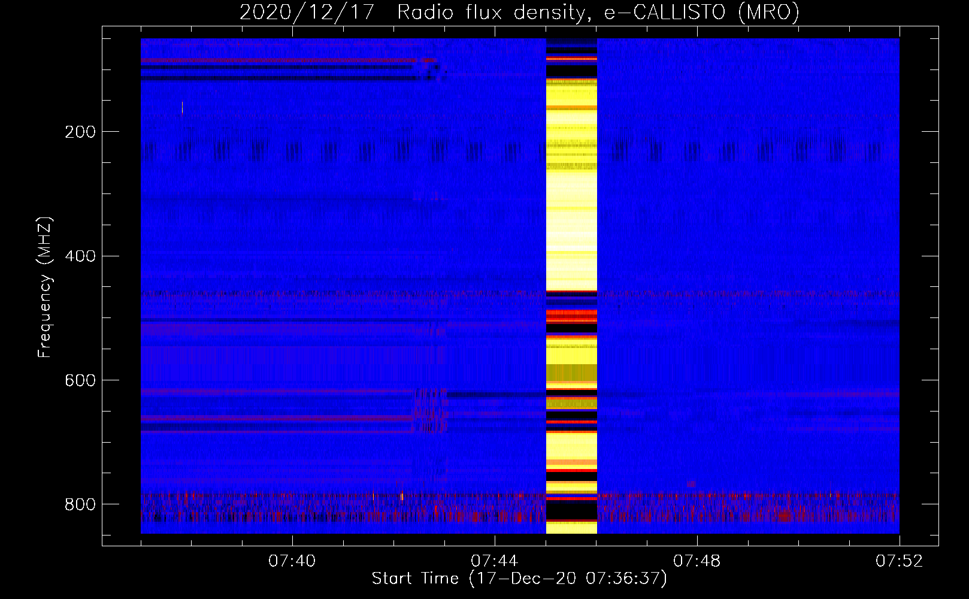Click the 'Start Time (17-Dec-20 07:36:37)' axis label
Screen dimensions: 969x599
519,579
